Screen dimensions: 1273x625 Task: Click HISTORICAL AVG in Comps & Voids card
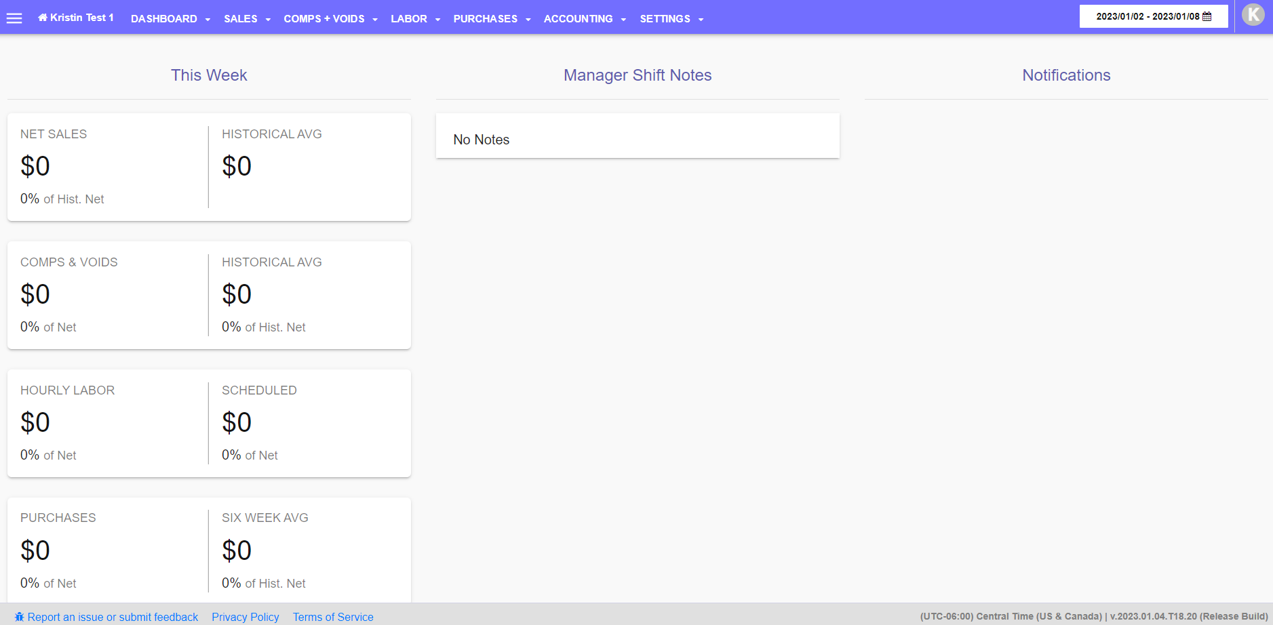pyautogui.click(x=272, y=262)
